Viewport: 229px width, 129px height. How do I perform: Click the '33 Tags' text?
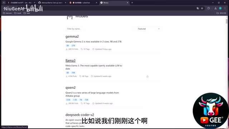tap(87, 49)
